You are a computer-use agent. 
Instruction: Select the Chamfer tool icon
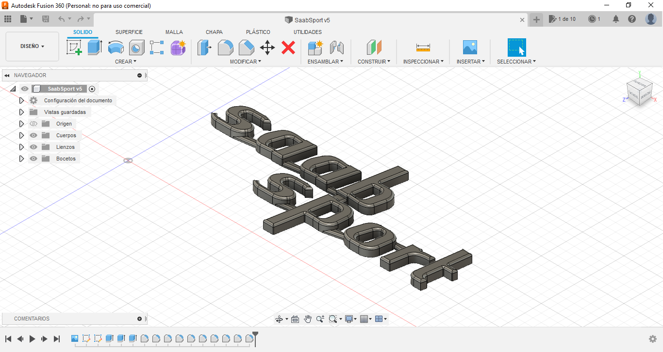point(247,48)
